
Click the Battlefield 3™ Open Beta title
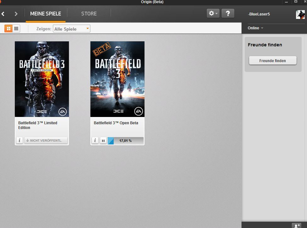pos(116,123)
